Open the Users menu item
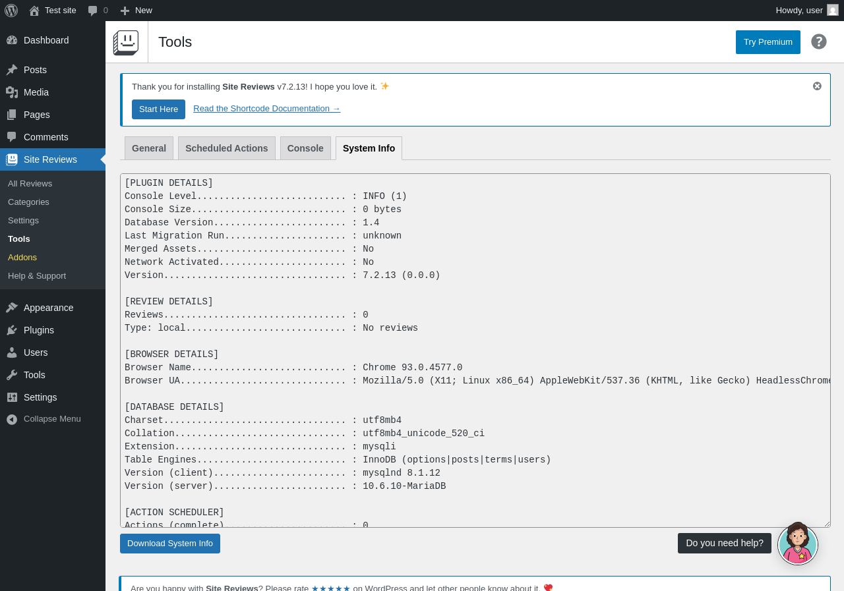This screenshot has width=844, height=591. [x=53, y=352]
